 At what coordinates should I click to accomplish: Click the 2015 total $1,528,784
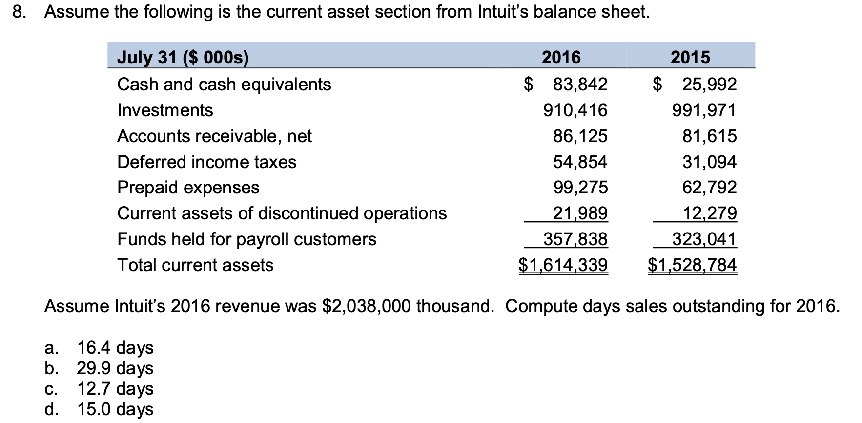692,265
